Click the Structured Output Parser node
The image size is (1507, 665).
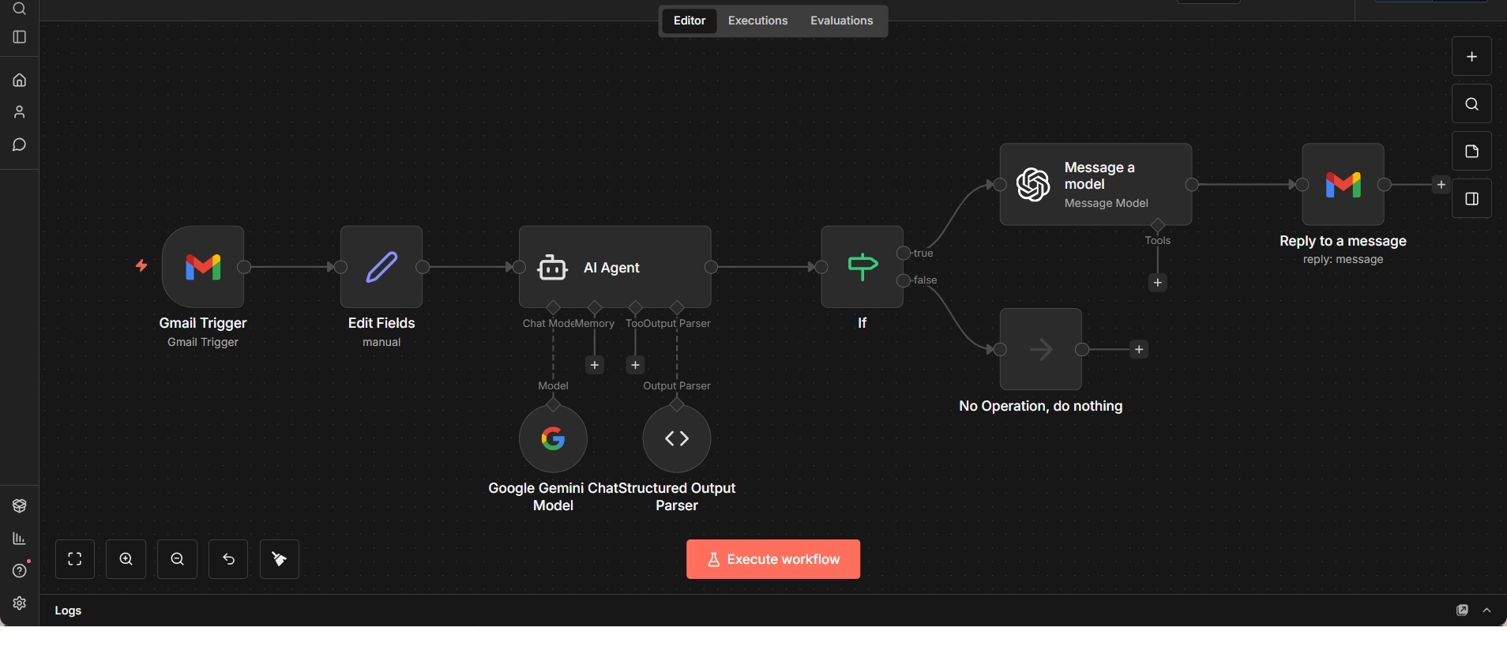(x=677, y=438)
